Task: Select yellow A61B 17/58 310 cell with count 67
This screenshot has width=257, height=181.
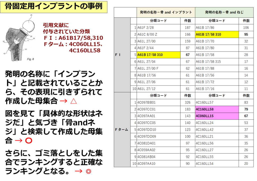Action: pyautogui.click(x=159, y=55)
